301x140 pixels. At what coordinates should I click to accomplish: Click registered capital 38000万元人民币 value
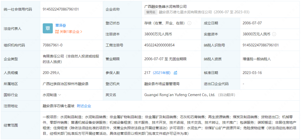click(x=158, y=34)
